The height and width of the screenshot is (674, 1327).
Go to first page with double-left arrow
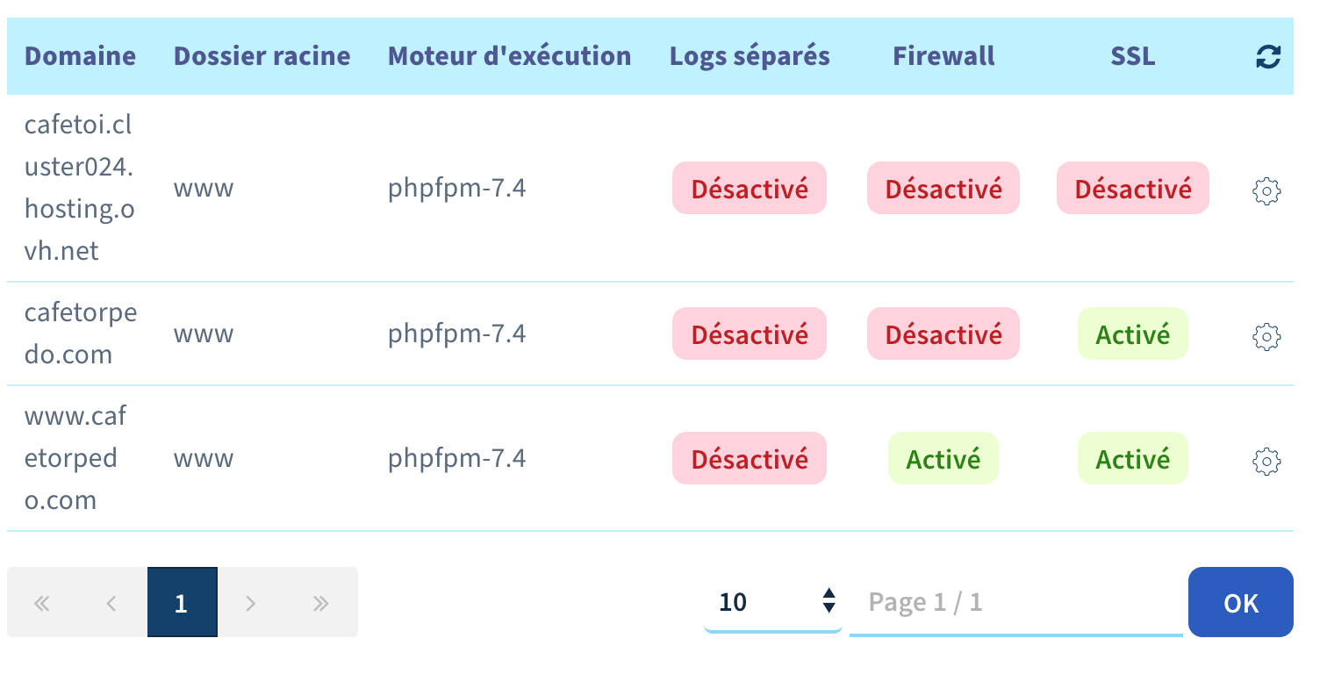click(41, 603)
